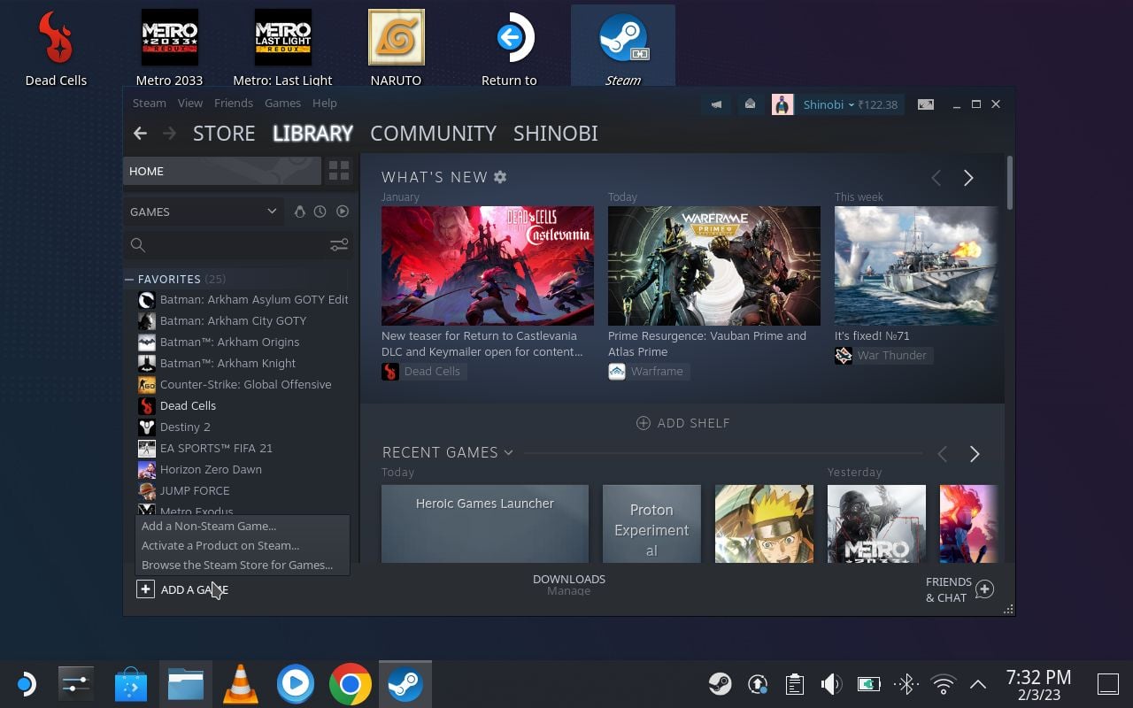Open the Shinobi account dropdown

tap(829, 104)
